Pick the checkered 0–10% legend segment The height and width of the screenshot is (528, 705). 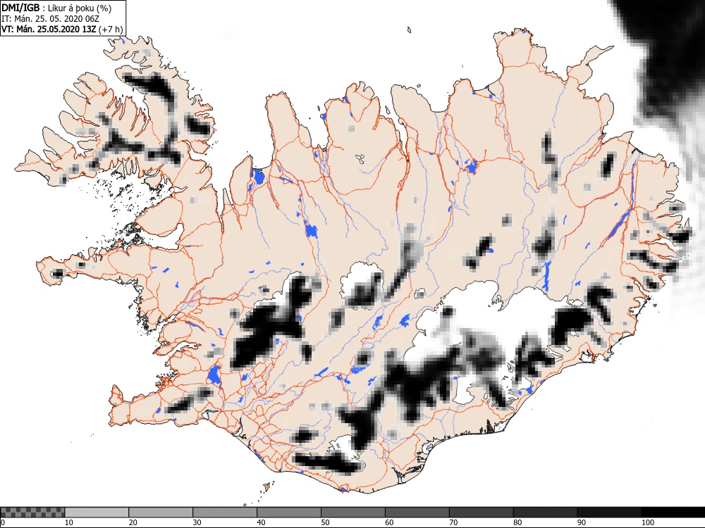click(32, 513)
